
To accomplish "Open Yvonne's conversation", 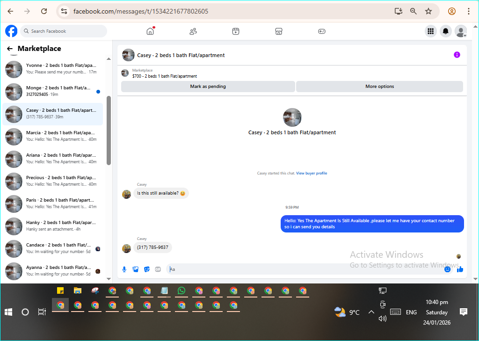I will tap(52, 69).
